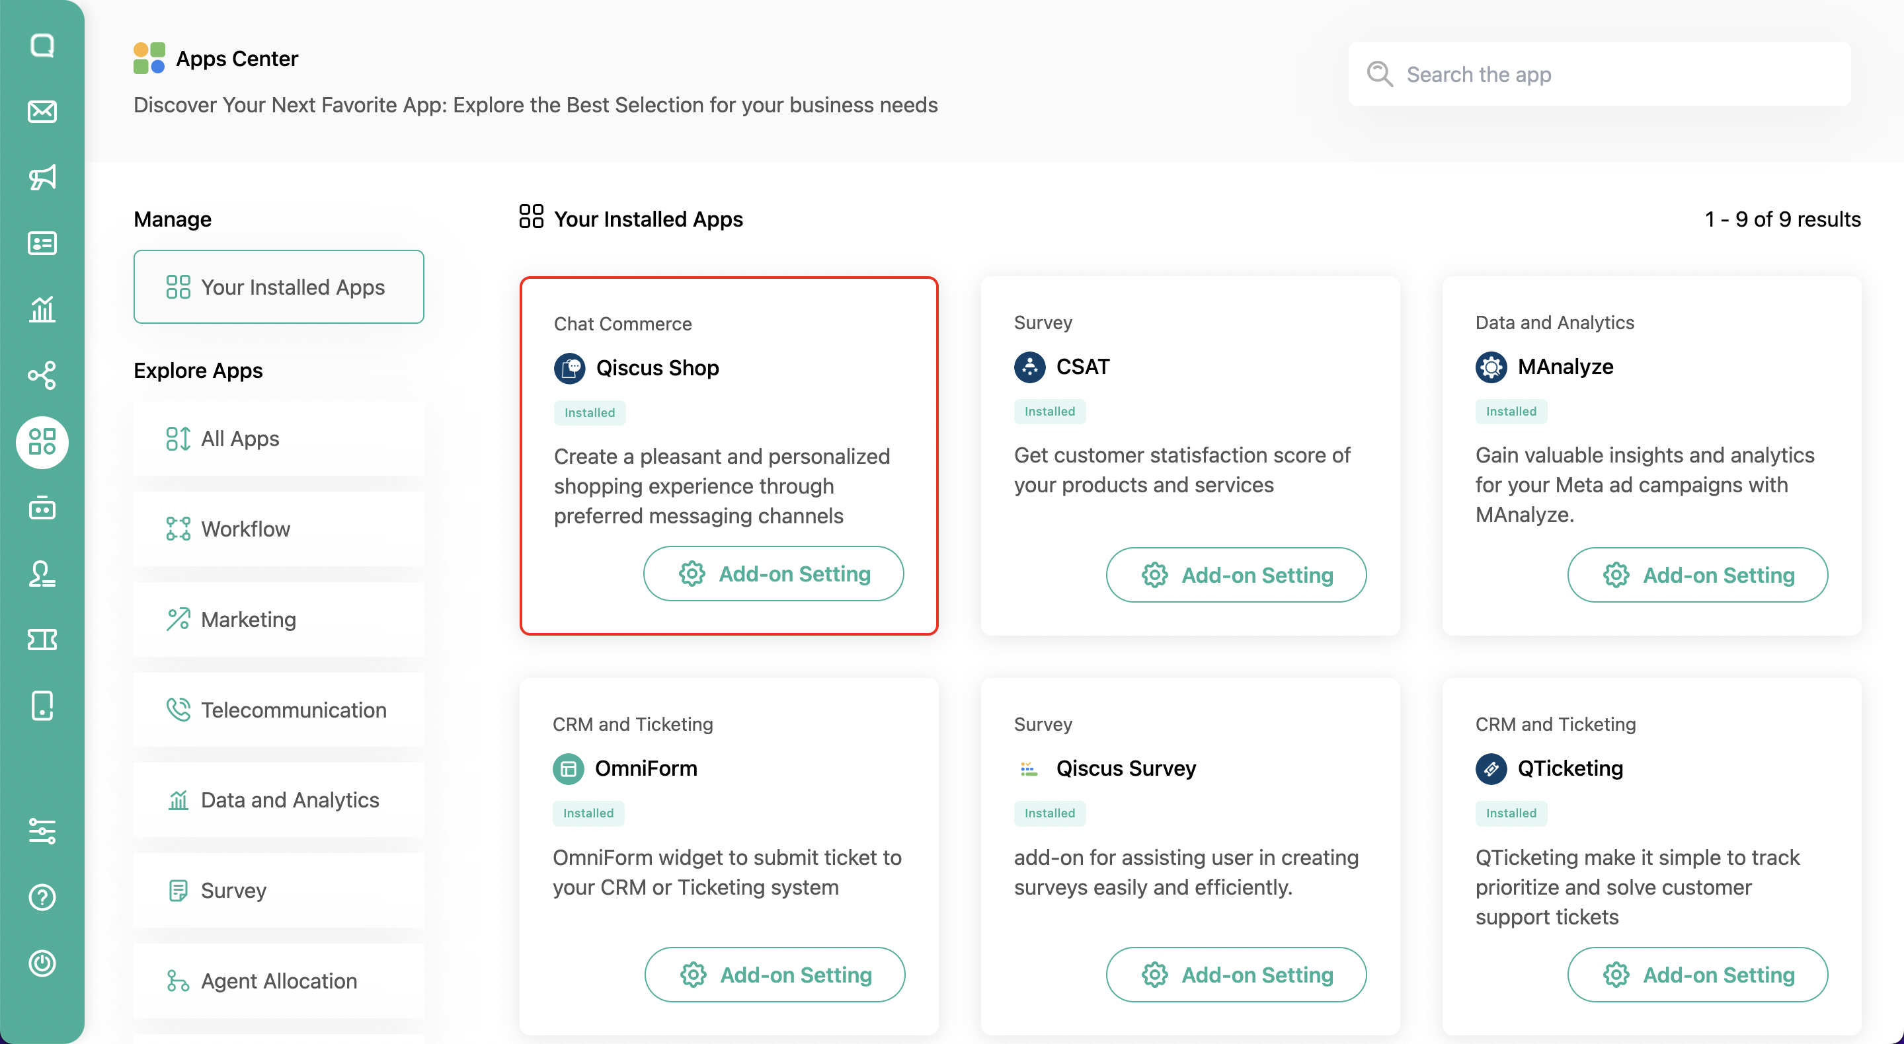The height and width of the screenshot is (1044, 1904).
Task: Open the settings sliders sidebar icon
Action: tap(42, 831)
